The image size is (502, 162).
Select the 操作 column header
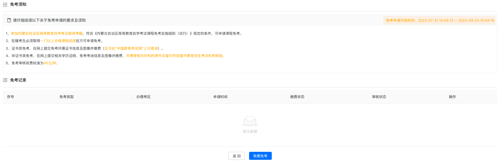click(x=452, y=97)
